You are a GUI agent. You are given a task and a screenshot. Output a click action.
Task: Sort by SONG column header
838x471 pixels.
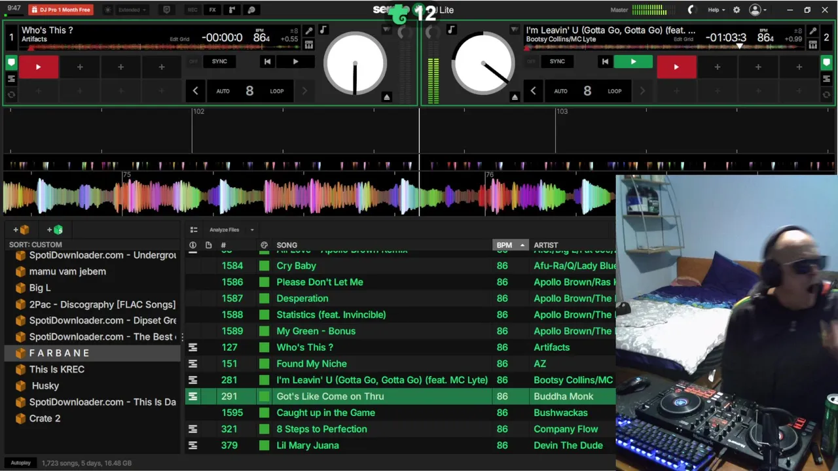pos(287,245)
